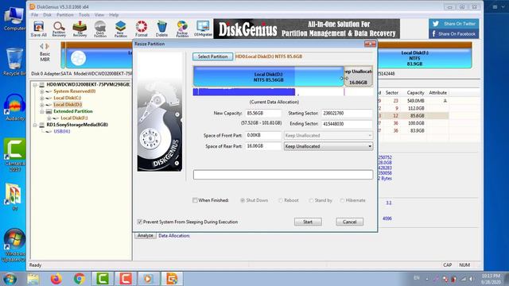Open Space of Front Part dropdown
Viewport: 509px width, 286px height.
[328, 135]
